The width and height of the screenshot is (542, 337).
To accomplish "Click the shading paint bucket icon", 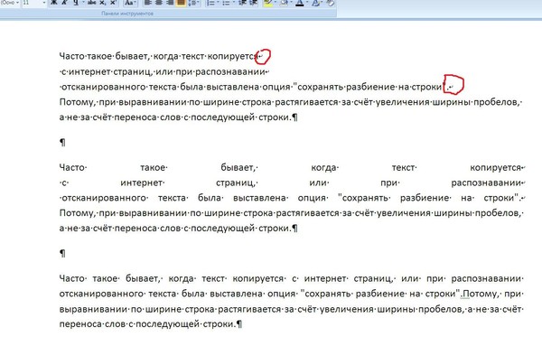I will coord(284,3).
